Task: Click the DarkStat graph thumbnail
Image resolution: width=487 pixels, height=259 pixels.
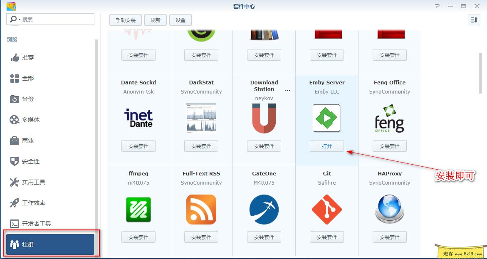Action: (x=201, y=118)
